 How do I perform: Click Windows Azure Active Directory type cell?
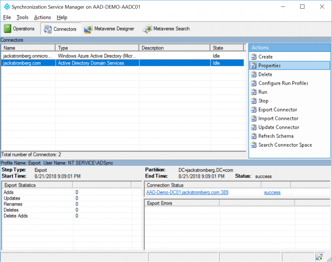(97, 56)
